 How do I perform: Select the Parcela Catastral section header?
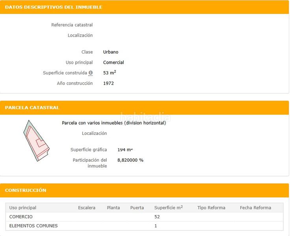click(x=32, y=107)
